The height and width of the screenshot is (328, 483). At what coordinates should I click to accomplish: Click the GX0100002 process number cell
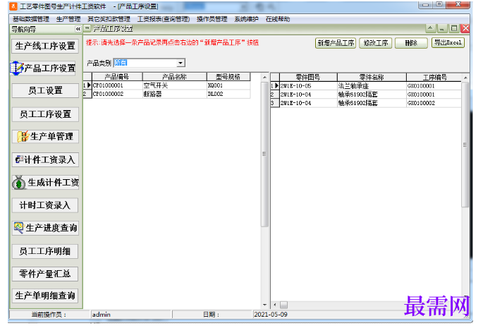(x=434, y=103)
